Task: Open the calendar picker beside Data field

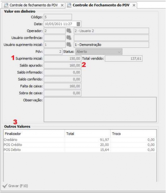Action: tap(78, 24)
